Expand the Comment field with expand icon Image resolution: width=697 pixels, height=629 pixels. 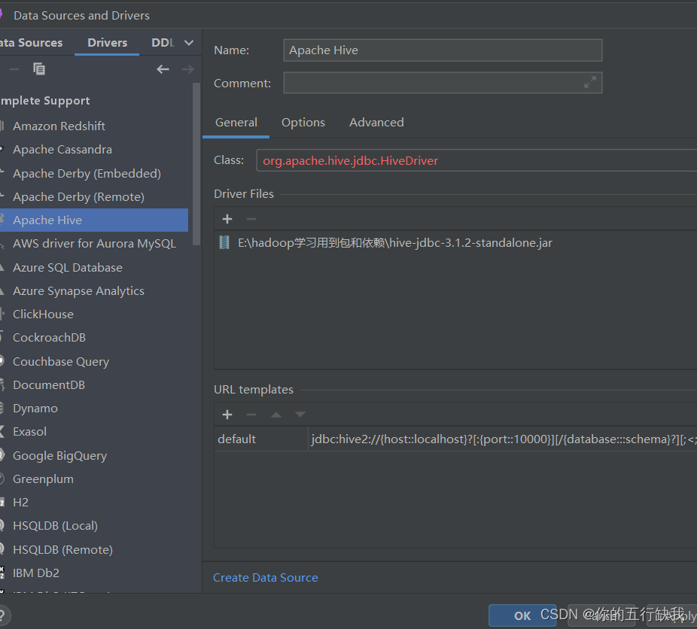pyautogui.click(x=590, y=82)
